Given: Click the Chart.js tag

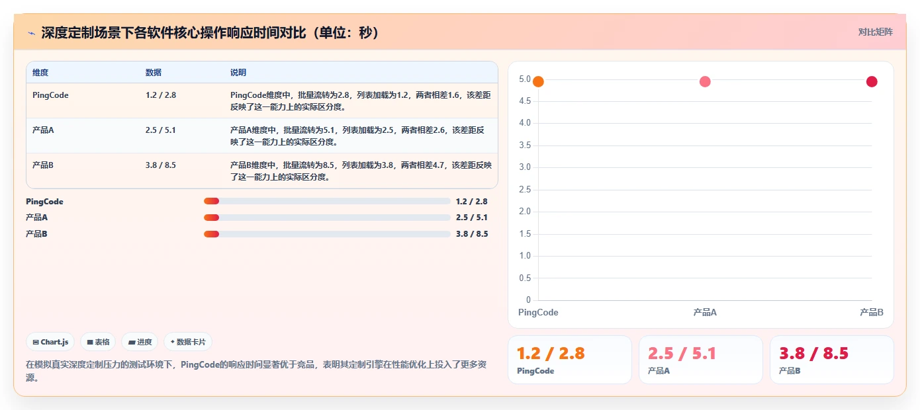Looking at the screenshot, I should click(50, 342).
